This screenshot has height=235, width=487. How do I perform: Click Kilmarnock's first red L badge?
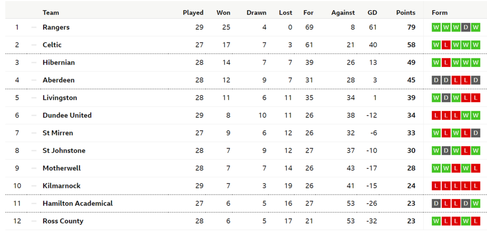pos(436,186)
